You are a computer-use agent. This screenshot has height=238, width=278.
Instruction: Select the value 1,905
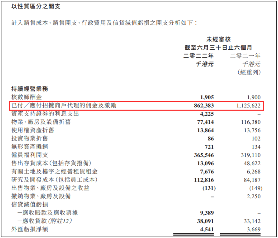[x=207, y=97]
